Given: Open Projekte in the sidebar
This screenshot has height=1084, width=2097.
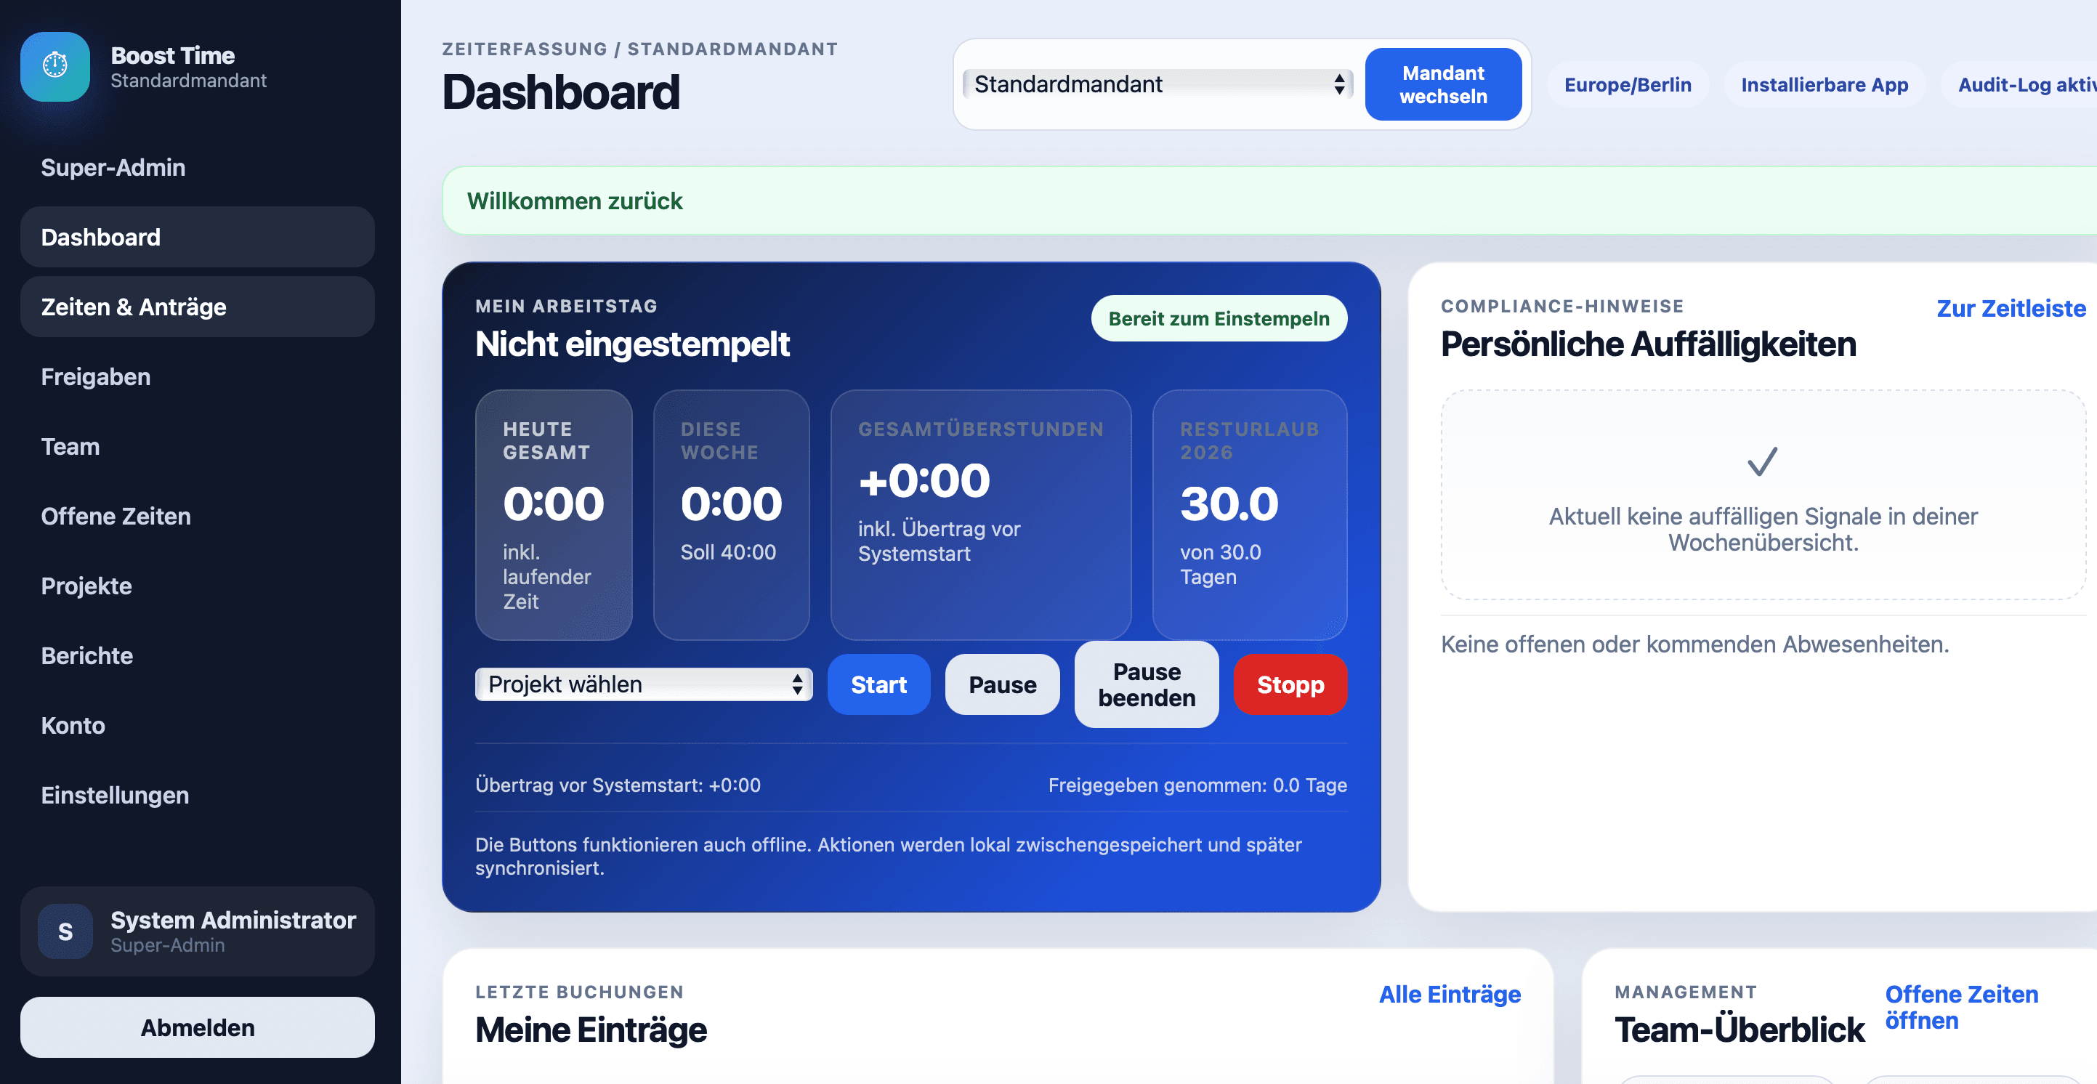Looking at the screenshot, I should coord(197,586).
